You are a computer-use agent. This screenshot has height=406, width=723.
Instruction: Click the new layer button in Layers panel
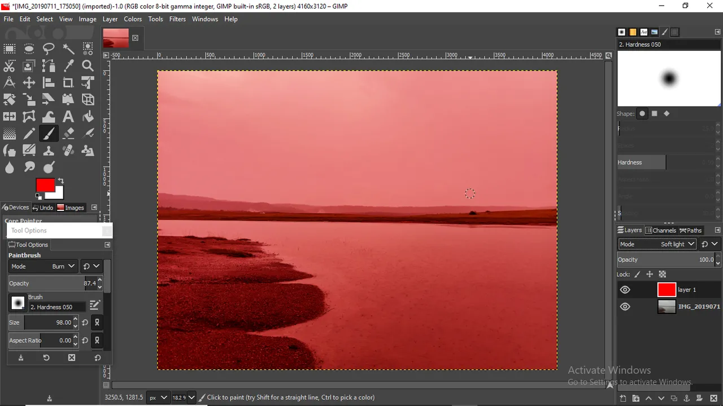pyautogui.click(x=623, y=398)
